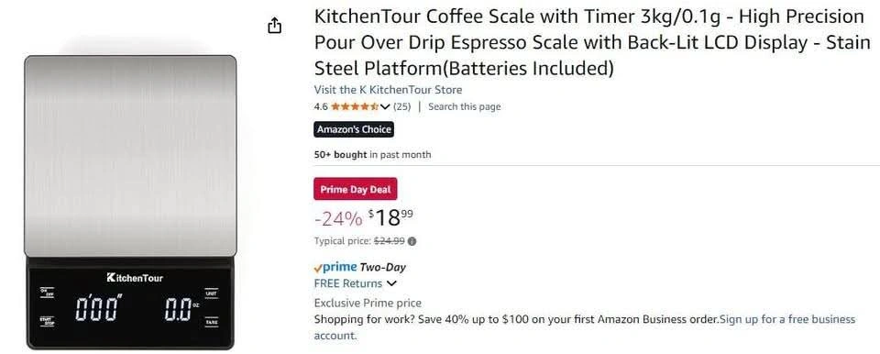Click the TARE button on scale image
The height and width of the screenshot is (354, 880).
pos(211,322)
